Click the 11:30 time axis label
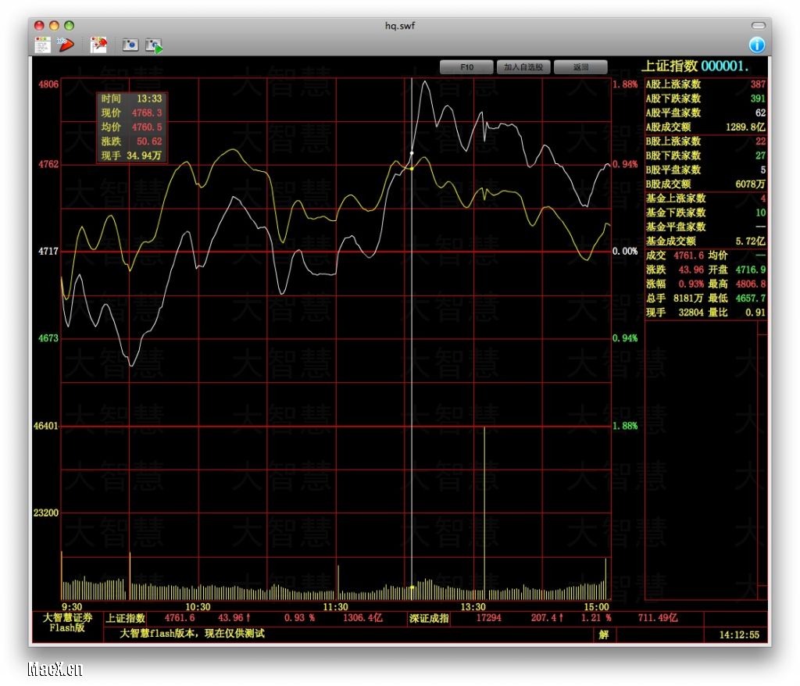The image size is (800, 686). tap(335, 607)
